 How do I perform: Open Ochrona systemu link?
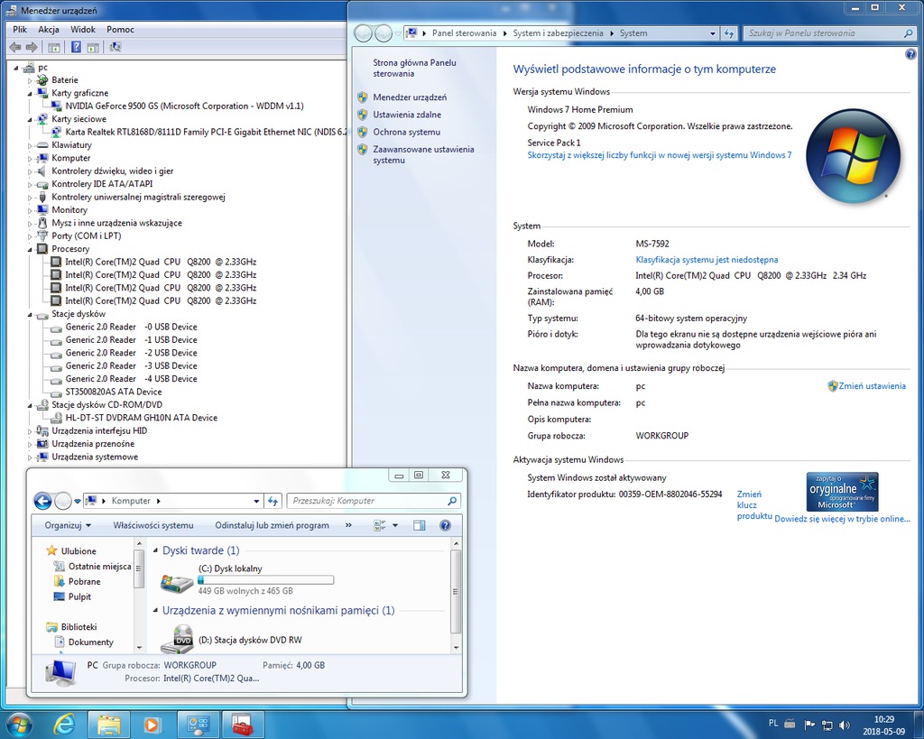406,132
